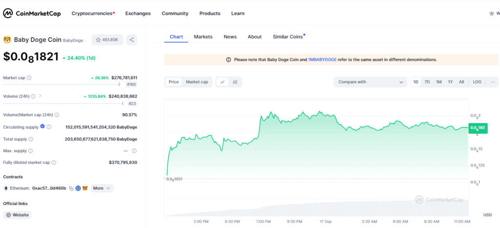Click the $370,795,930 fully diluted value
The height and width of the screenshot is (228, 500).
123,163
